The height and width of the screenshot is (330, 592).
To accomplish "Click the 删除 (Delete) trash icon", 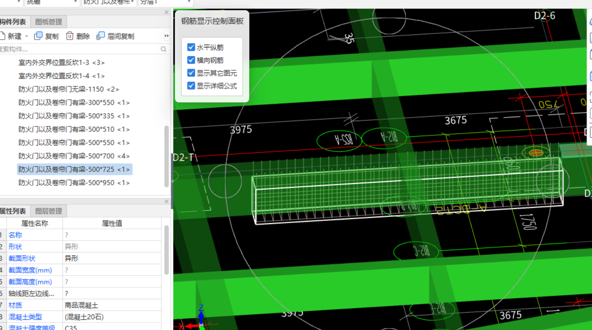I will point(69,36).
